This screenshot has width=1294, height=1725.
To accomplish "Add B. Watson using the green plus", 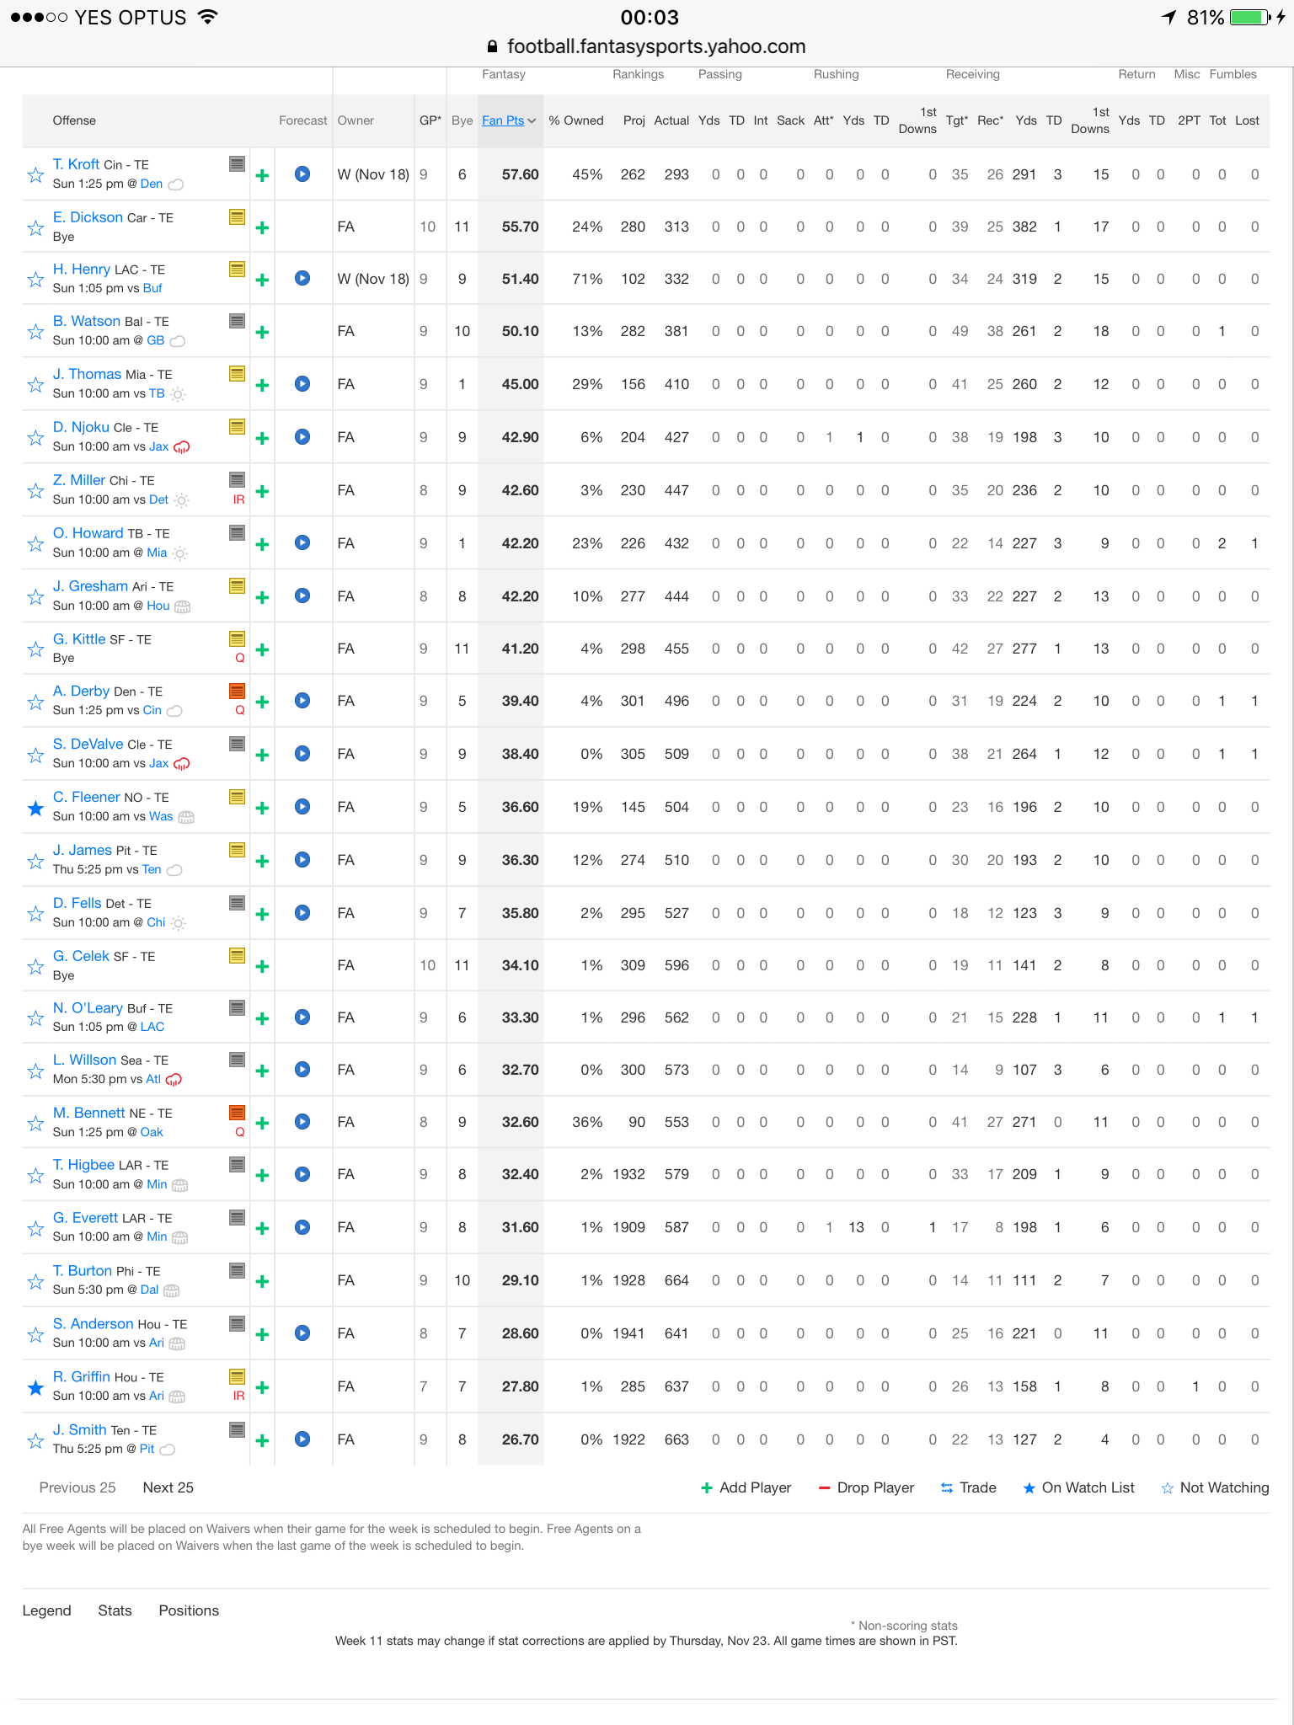I will [262, 332].
